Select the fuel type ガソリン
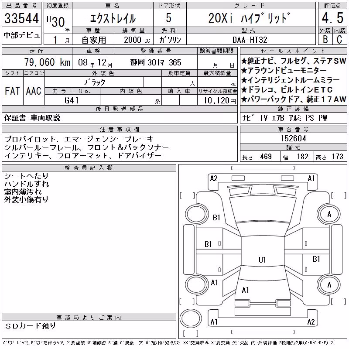 [170, 40]
